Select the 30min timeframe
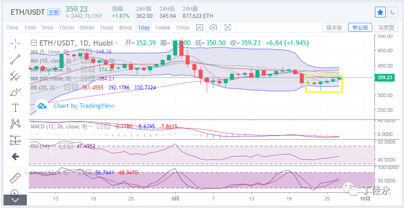Viewport: 404px width, 208px height. click(x=87, y=28)
